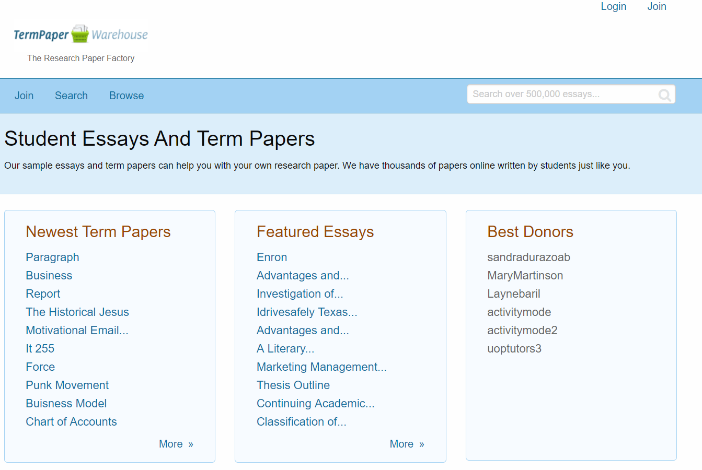702x470 pixels.
Task: Open the Report term paper
Action: coord(43,293)
